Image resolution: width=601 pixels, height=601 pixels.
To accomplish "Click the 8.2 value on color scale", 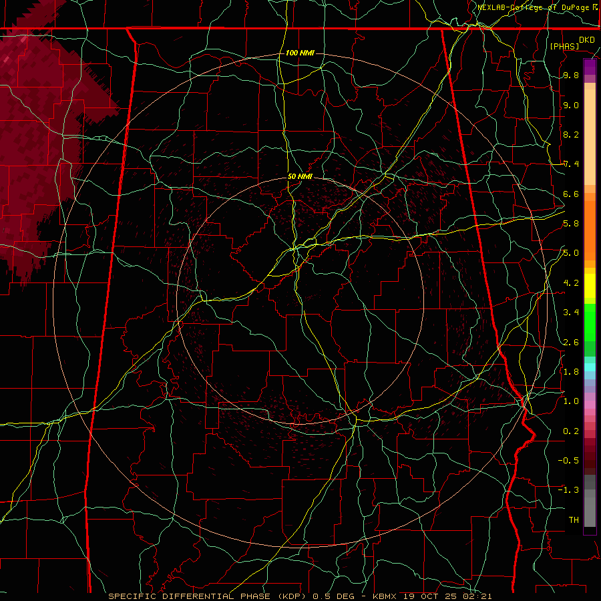I will (x=571, y=135).
